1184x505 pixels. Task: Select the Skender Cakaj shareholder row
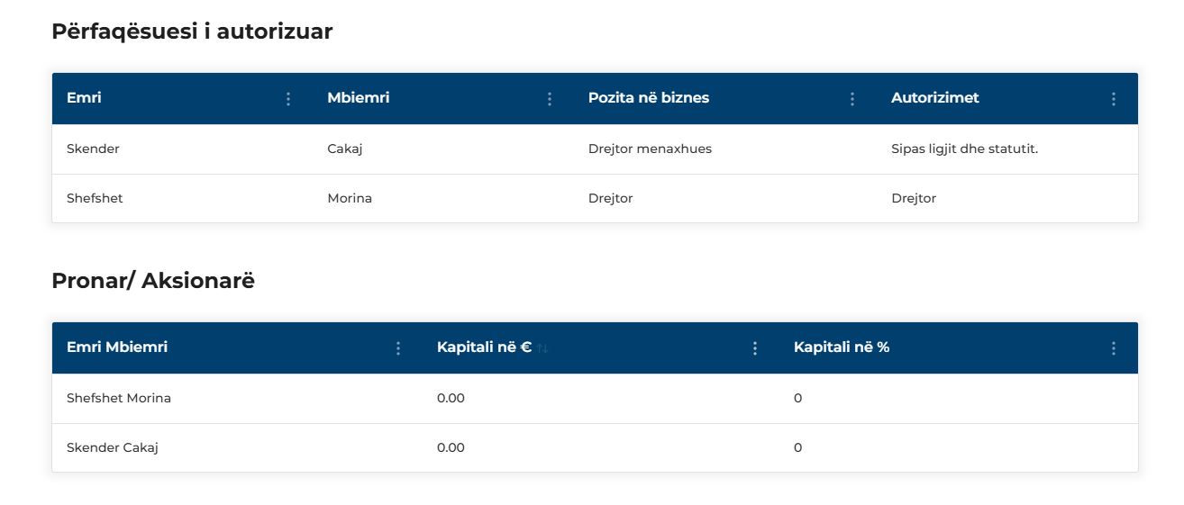point(595,447)
